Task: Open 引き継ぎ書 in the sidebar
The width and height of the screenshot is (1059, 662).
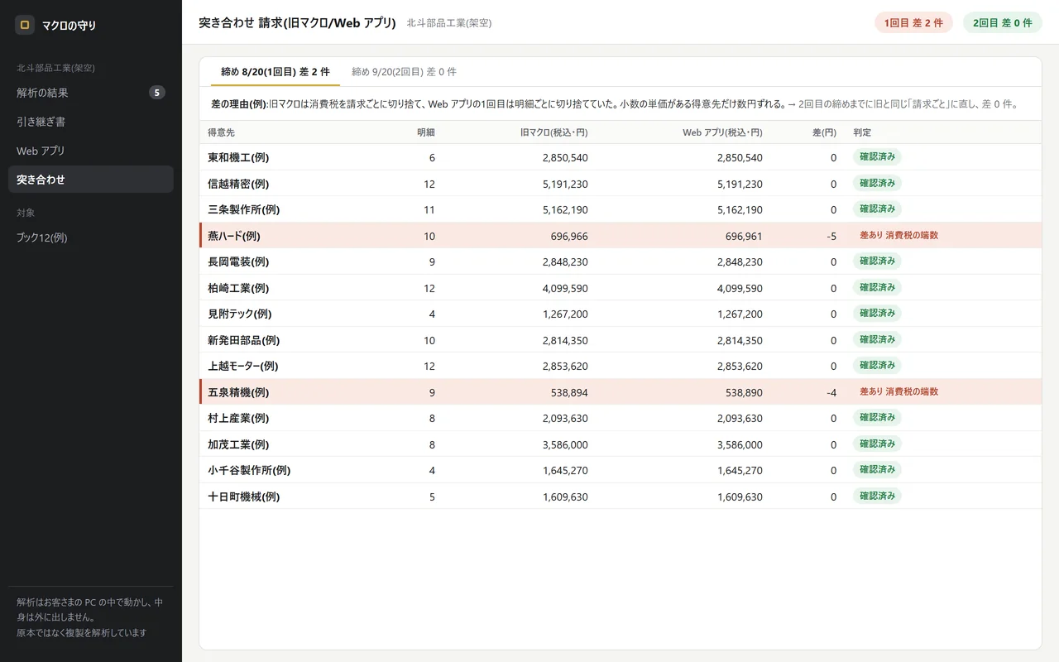Action: pyautogui.click(x=91, y=122)
